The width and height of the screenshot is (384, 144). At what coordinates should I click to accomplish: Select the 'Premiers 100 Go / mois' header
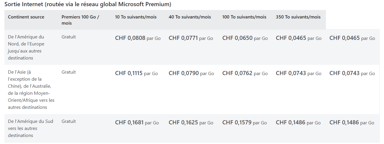[x=80, y=20]
